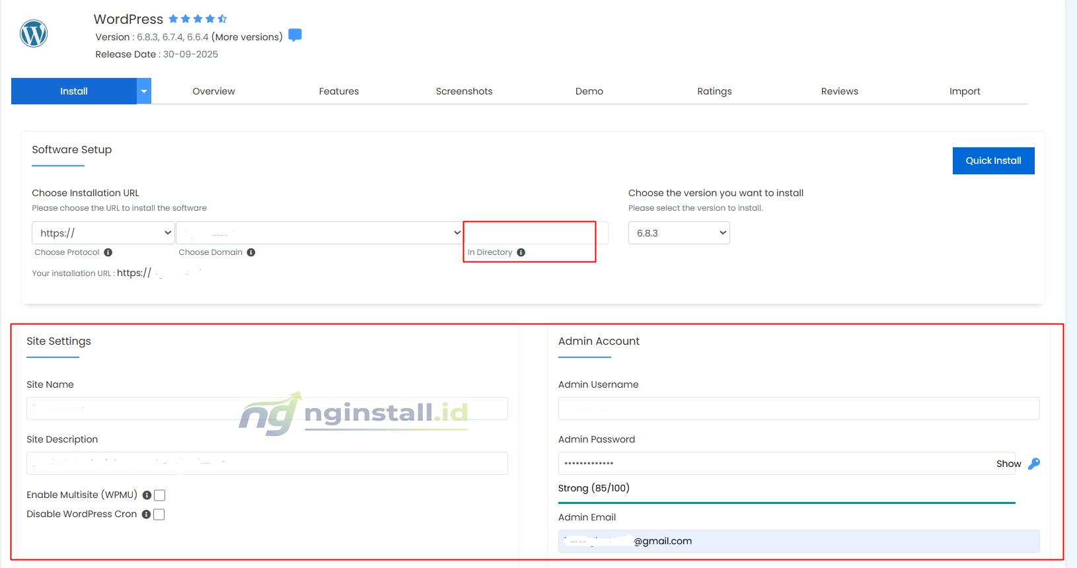The width and height of the screenshot is (1077, 568).
Task: View the Ratings tab
Action: pyautogui.click(x=714, y=91)
